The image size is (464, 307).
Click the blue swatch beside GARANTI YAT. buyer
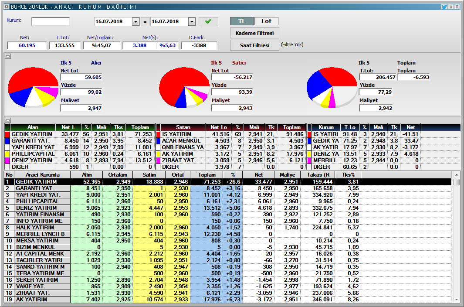[7, 141]
